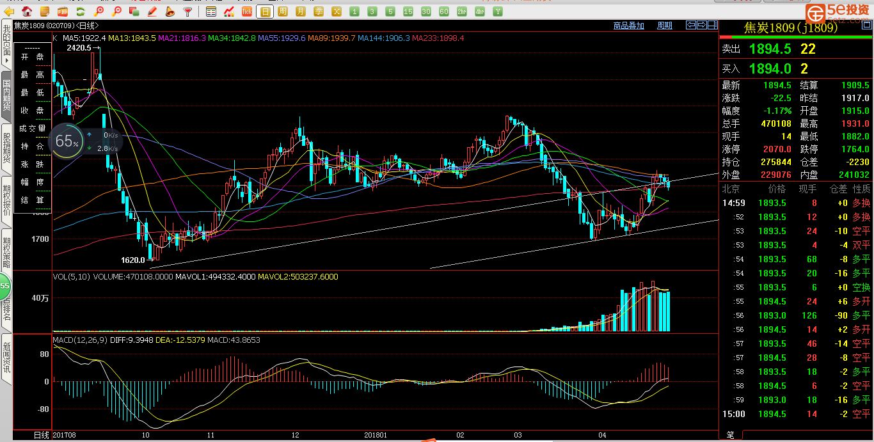Click the orange X period button

pos(337,12)
